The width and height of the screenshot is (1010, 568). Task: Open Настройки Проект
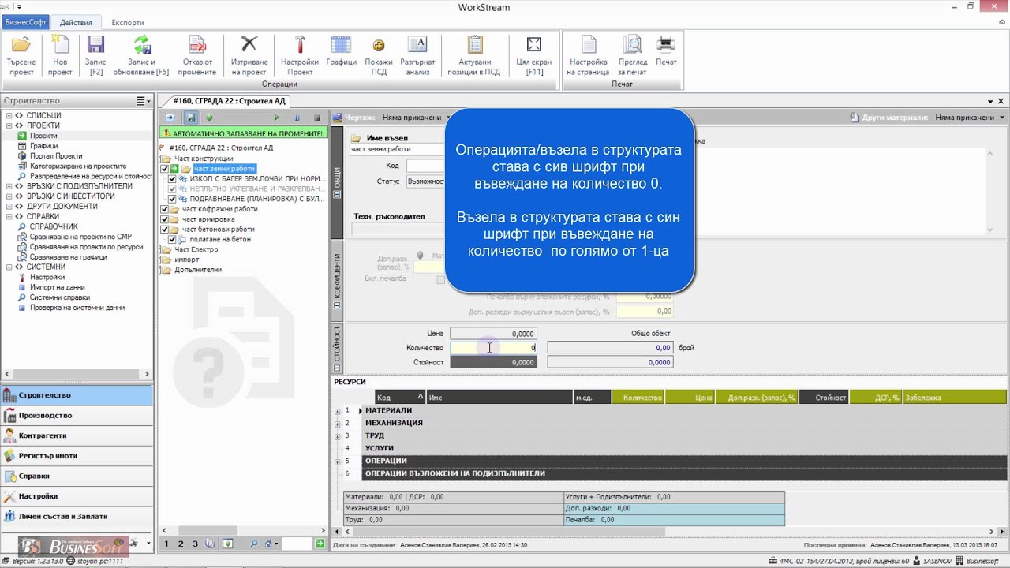click(300, 55)
